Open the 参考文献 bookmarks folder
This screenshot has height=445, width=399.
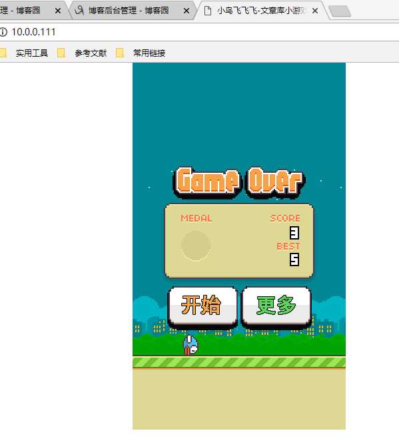tap(82, 53)
